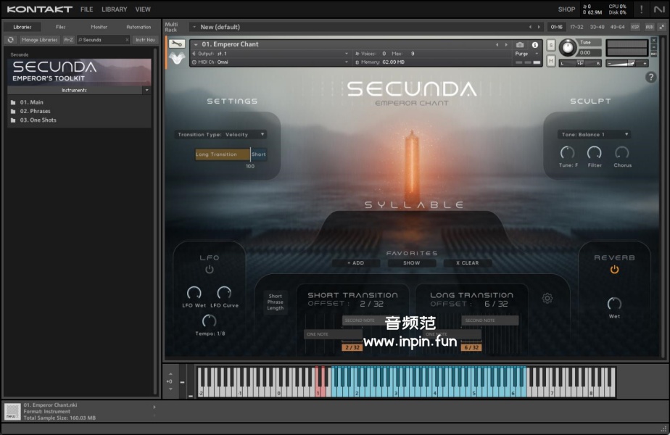Click the SHOW favorites button
This screenshot has width=670, height=435.
[x=411, y=263]
